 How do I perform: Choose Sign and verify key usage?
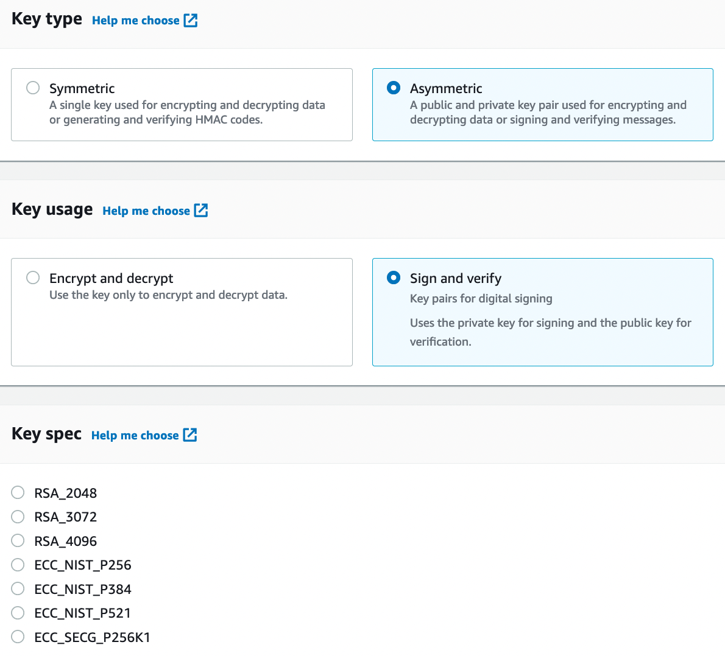pyautogui.click(x=394, y=277)
